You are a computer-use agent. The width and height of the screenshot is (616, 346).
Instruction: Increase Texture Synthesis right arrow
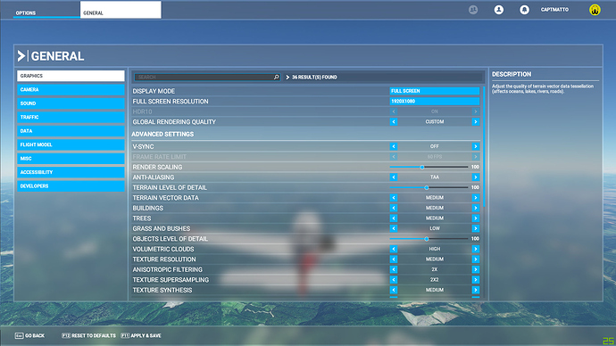click(475, 290)
